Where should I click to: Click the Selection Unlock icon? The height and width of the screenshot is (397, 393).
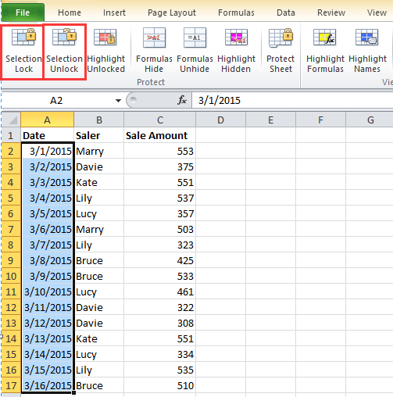tap(64, 38)
